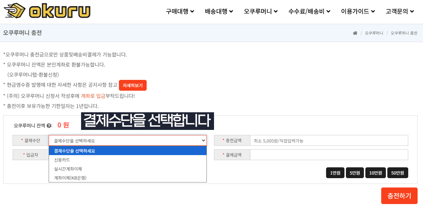The width and height of the screenshot is (423, 208).
Task: Open the 고객문의 dropdown menu
Action: (400, 11)
